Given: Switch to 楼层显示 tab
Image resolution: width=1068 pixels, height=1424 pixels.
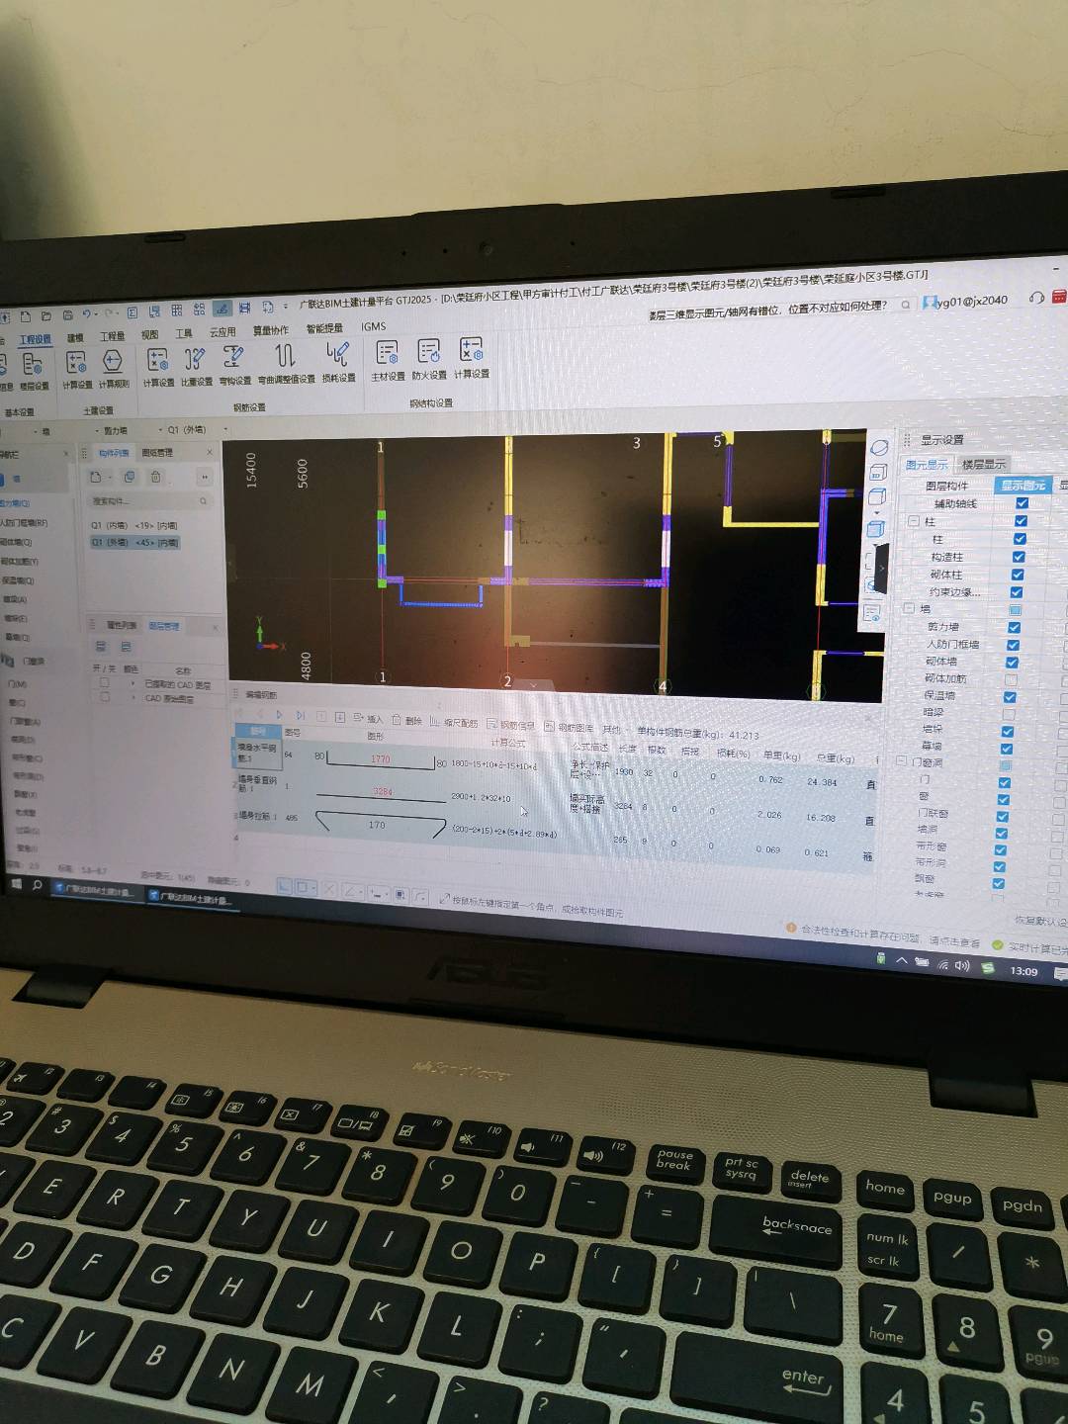Looking at the screenshot, I should click(983, 465).
